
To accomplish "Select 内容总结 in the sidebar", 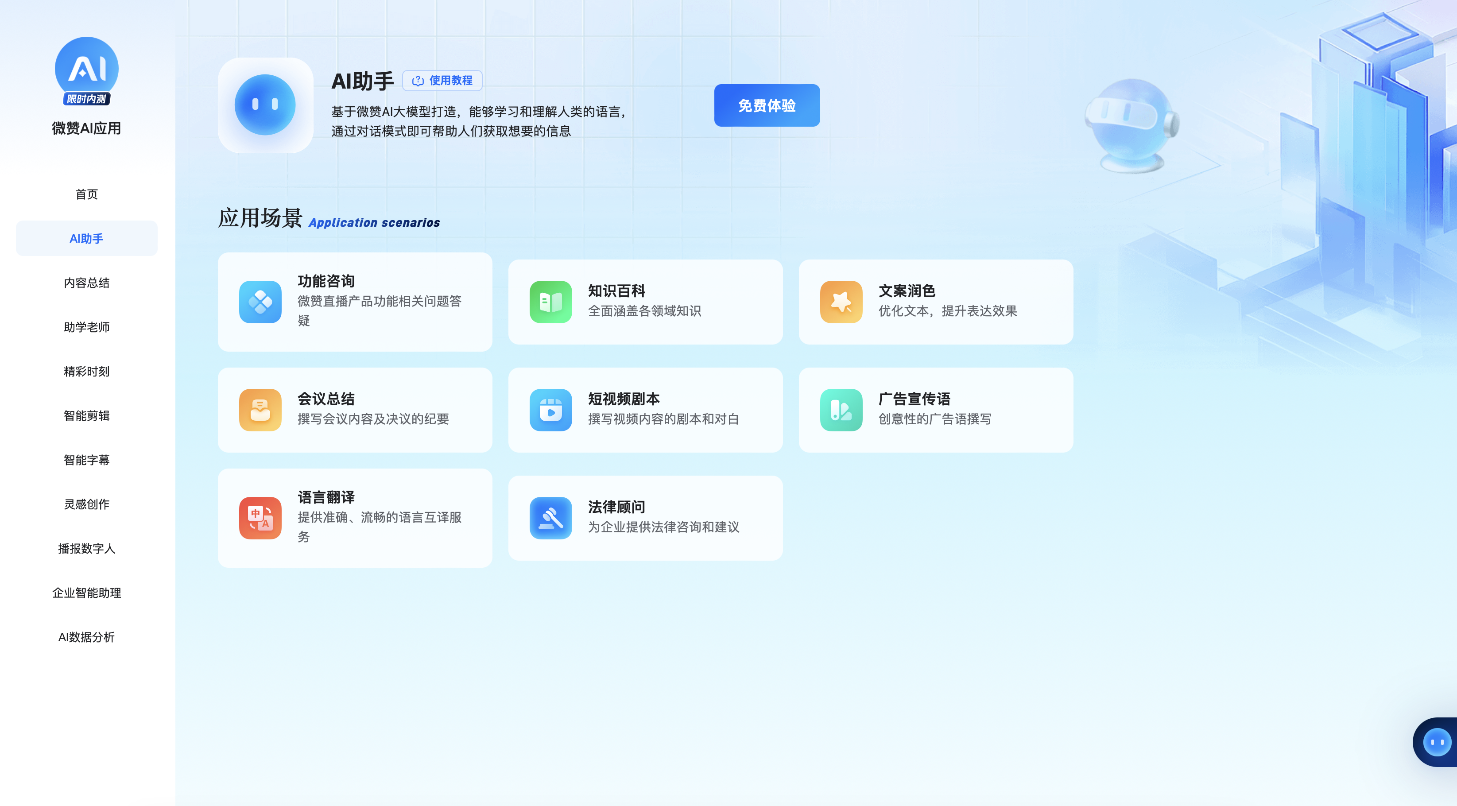I will click(x=86, y=283).
